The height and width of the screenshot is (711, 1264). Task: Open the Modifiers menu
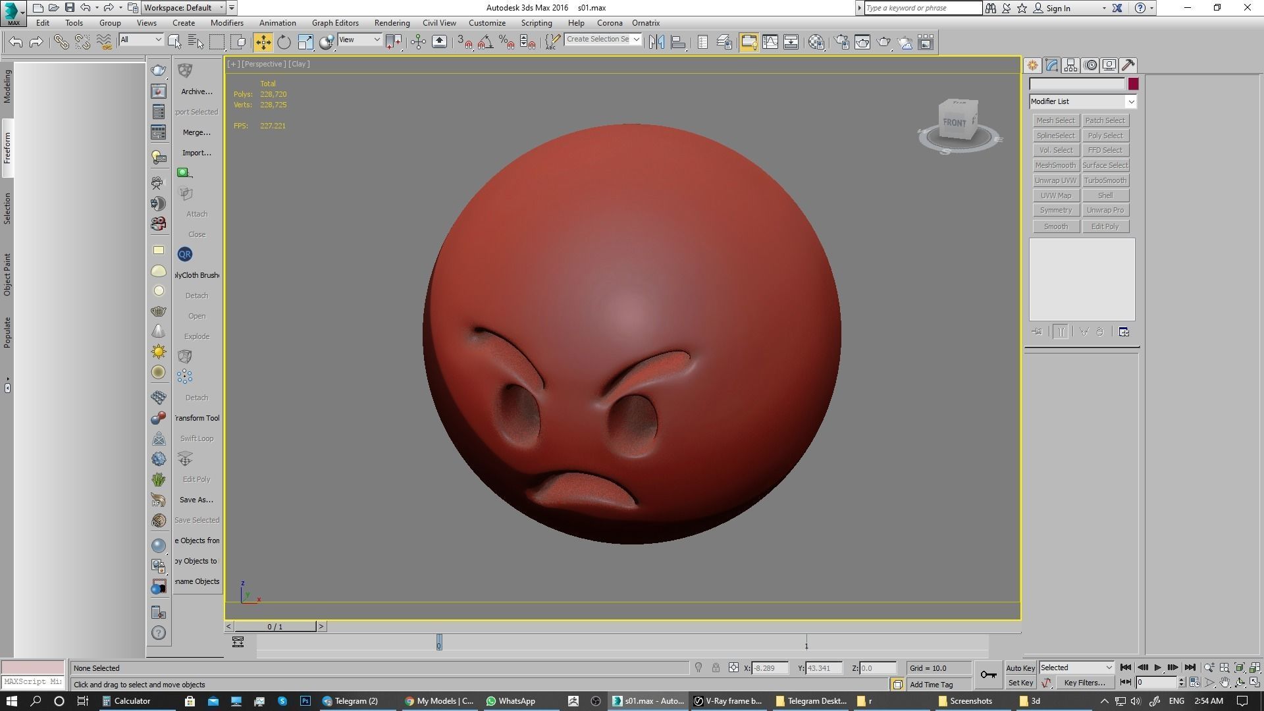tap(226, 22)
